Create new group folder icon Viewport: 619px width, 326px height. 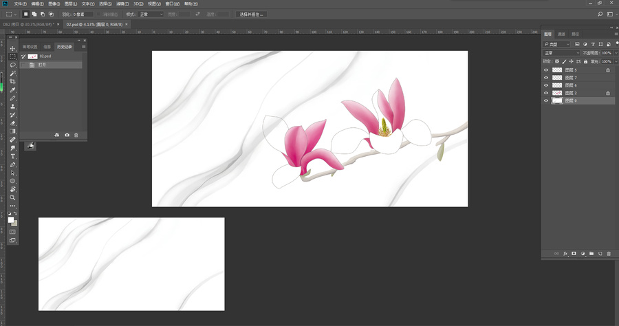(591, 253)
